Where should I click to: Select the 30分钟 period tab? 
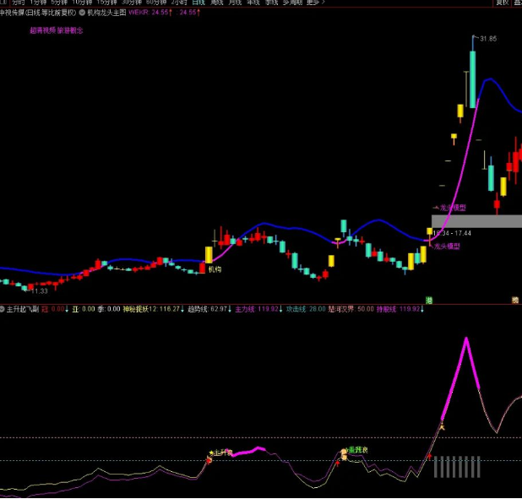coord(130,3)
